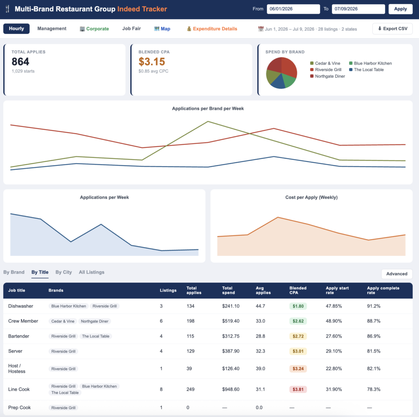
Task: Sort by the Job title column header
Action: pyautogui.click(x=16, y=290)
